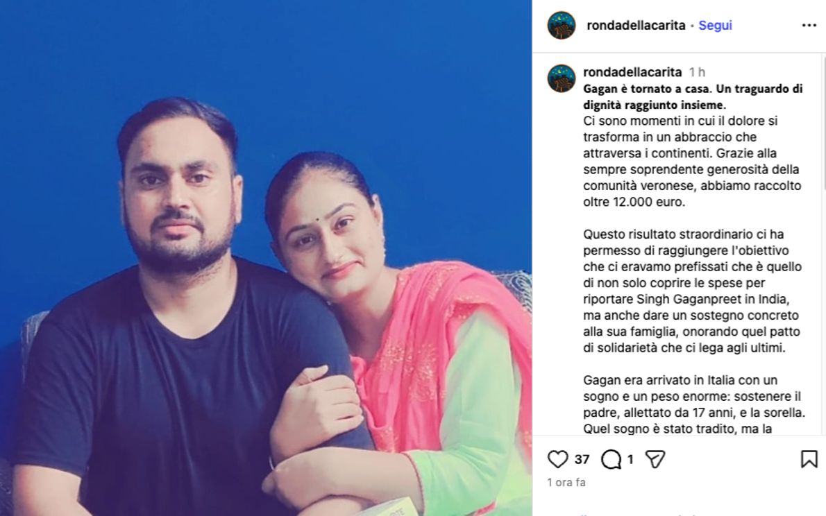Click the comment count of 1
826x516 pixels.
(x=630, y=460)
